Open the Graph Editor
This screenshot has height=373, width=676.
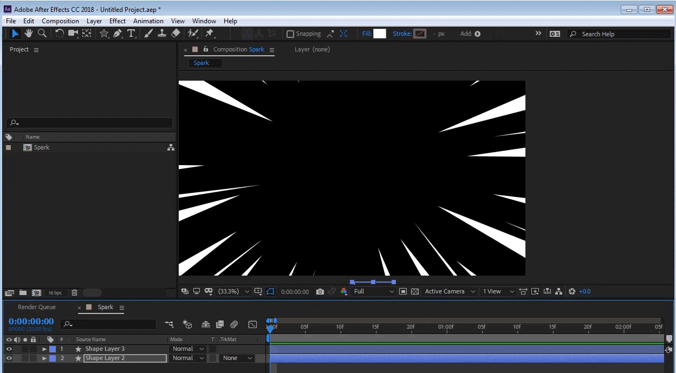pyautogui.click(x=252, y=324)
